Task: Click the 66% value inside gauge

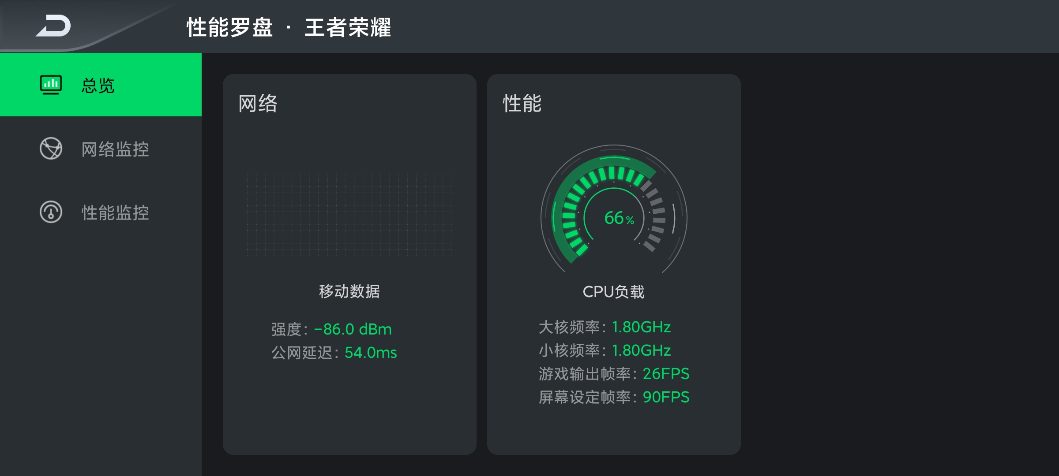Action: (619, 218)
